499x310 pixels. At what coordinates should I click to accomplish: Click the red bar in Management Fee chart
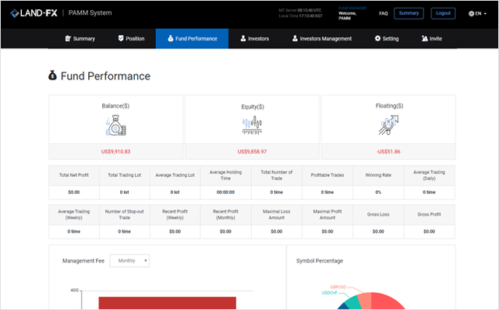coord(168,303)
